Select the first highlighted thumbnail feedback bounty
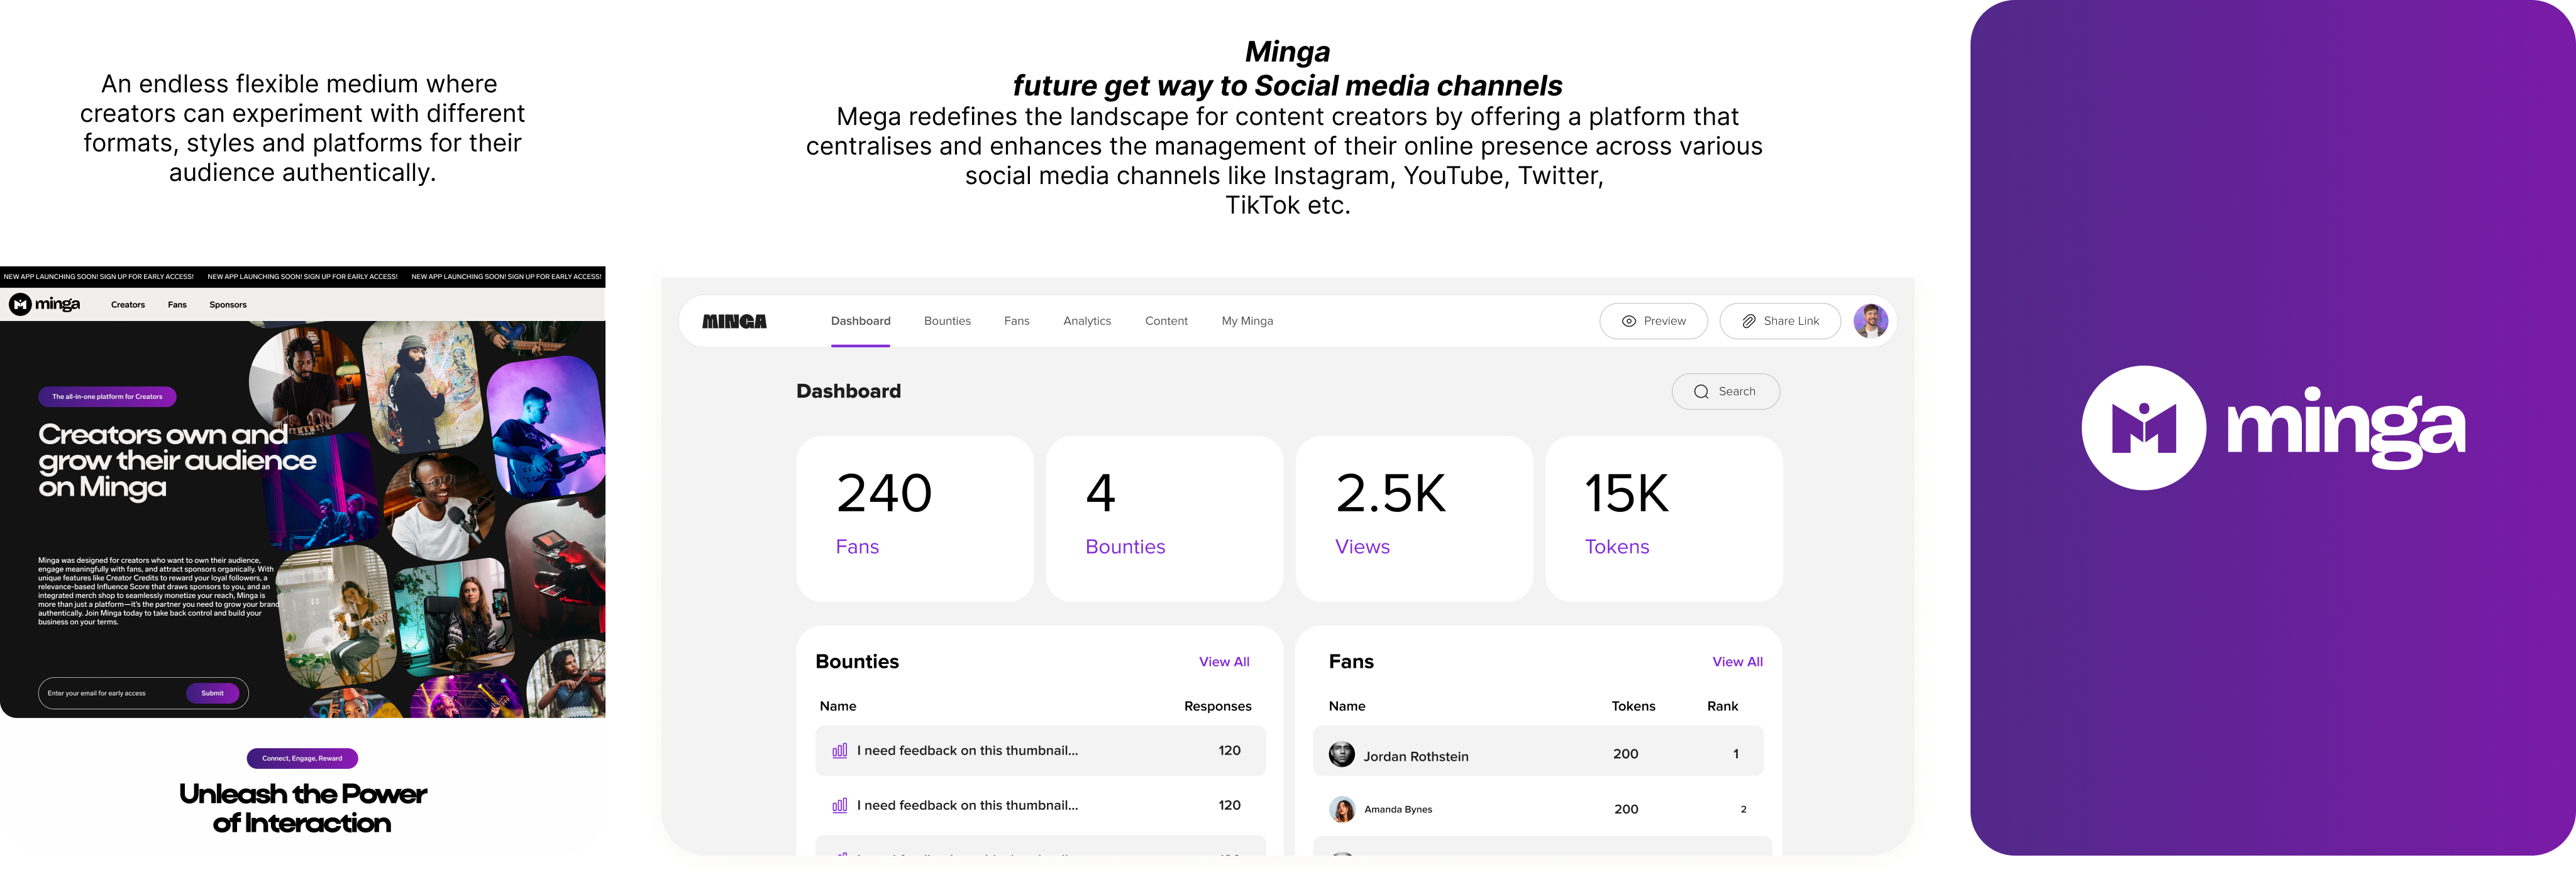 coord(1040,750)
